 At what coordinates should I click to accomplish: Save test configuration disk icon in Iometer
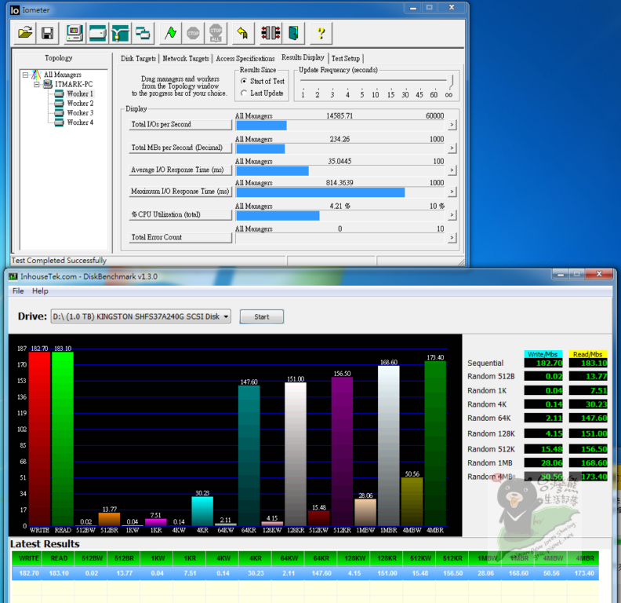[48, 33]
